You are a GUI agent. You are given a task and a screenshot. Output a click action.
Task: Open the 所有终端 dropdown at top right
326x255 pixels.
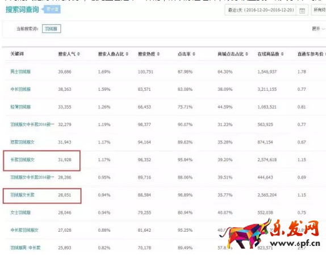pos(319,10)
